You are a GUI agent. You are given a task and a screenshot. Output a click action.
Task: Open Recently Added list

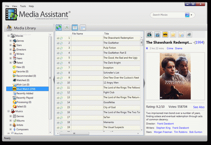point(23,93)
